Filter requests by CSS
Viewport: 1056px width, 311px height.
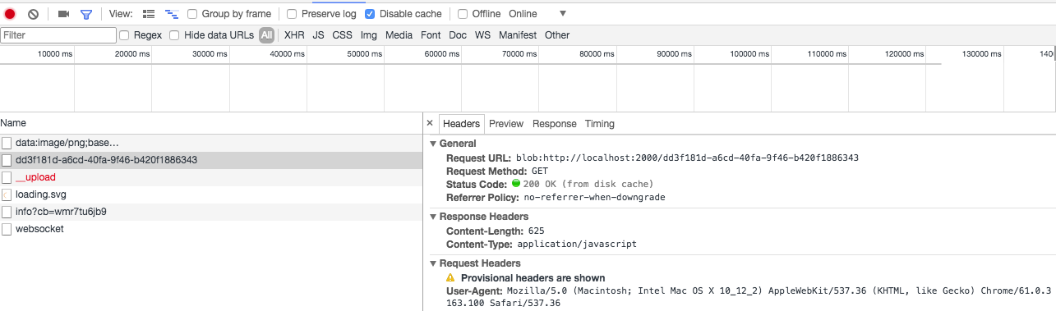342,35
